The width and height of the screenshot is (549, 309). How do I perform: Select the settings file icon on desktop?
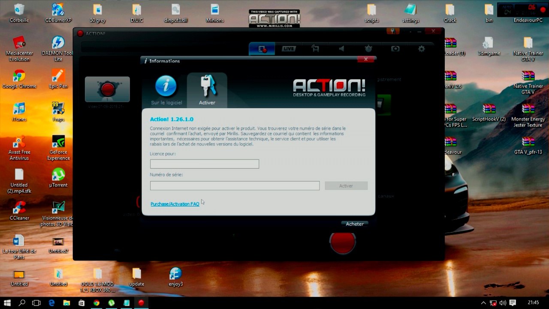(410, 13)
